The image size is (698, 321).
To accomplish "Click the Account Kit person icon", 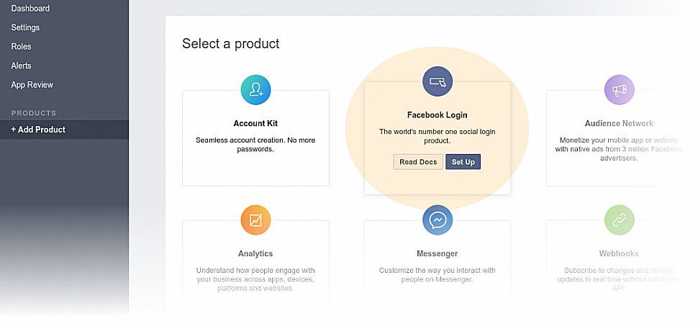I will pos(256,90).
